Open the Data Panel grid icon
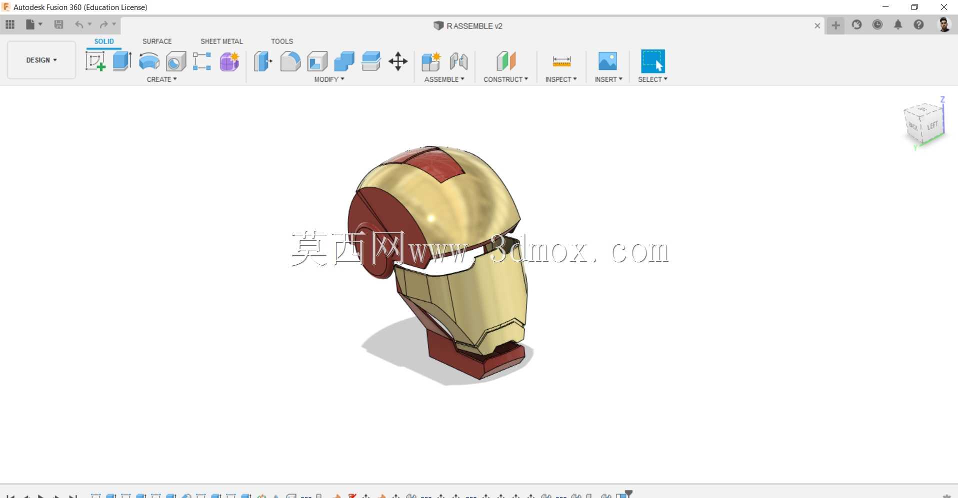 coord(10,24)
